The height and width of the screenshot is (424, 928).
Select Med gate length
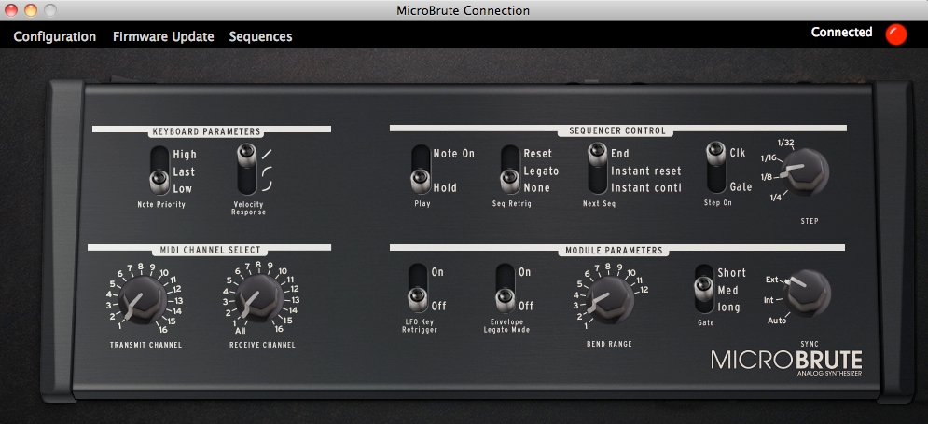click(728, 291)
